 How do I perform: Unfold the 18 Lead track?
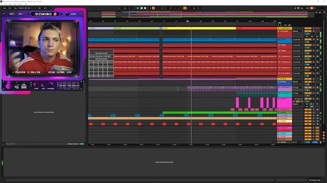279,99
